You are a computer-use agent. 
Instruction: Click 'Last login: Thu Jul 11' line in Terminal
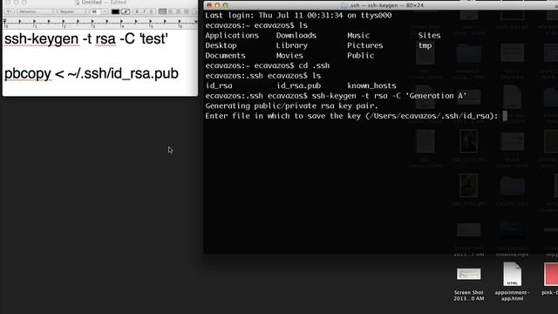pos(298,16)
